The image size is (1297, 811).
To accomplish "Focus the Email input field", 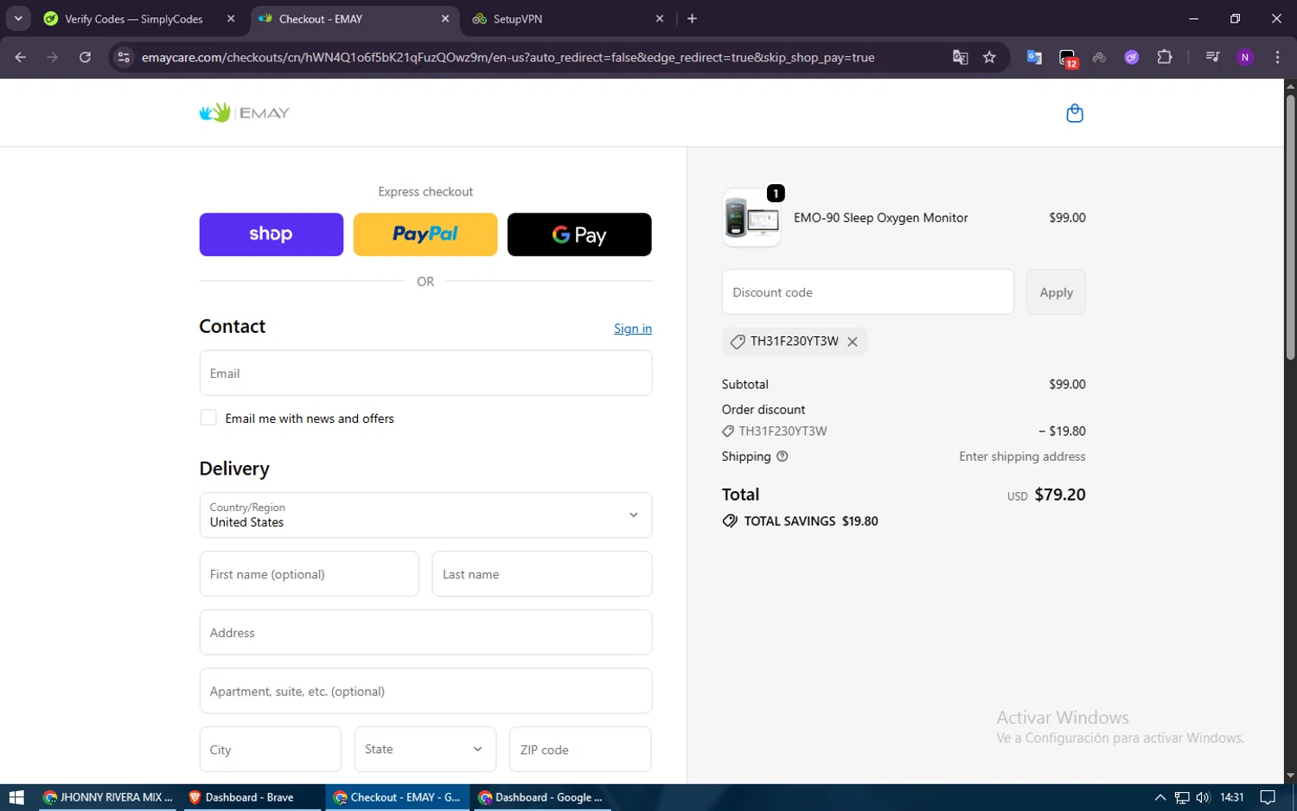I will [x=425, y=374].
